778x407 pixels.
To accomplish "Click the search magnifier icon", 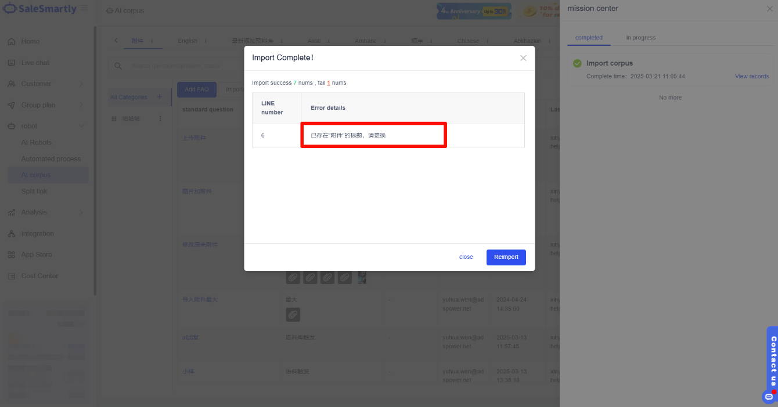I will click(x=118, y=66).
